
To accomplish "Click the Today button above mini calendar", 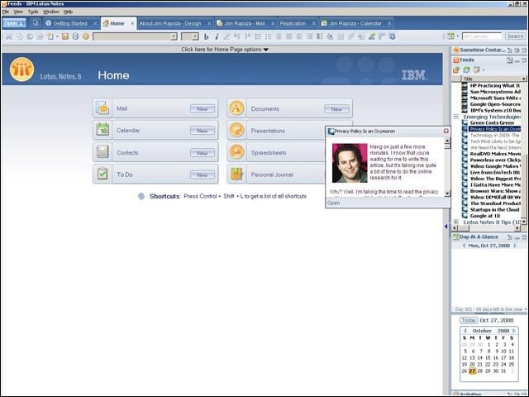I will point(469,320).
